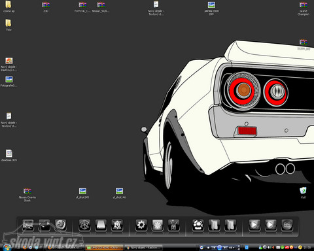Image resolution: width=314 pixels, height=251 pixels.
Task: Launch the round number 2 dock icon
Action: 60,225
